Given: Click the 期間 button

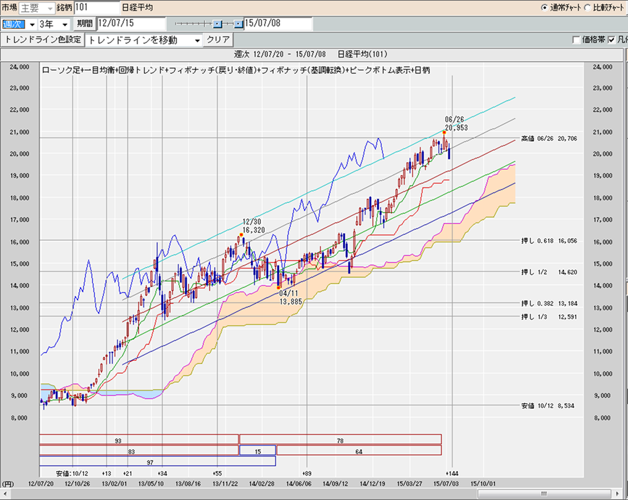Looking at the screenshot, I should [85, 24].
